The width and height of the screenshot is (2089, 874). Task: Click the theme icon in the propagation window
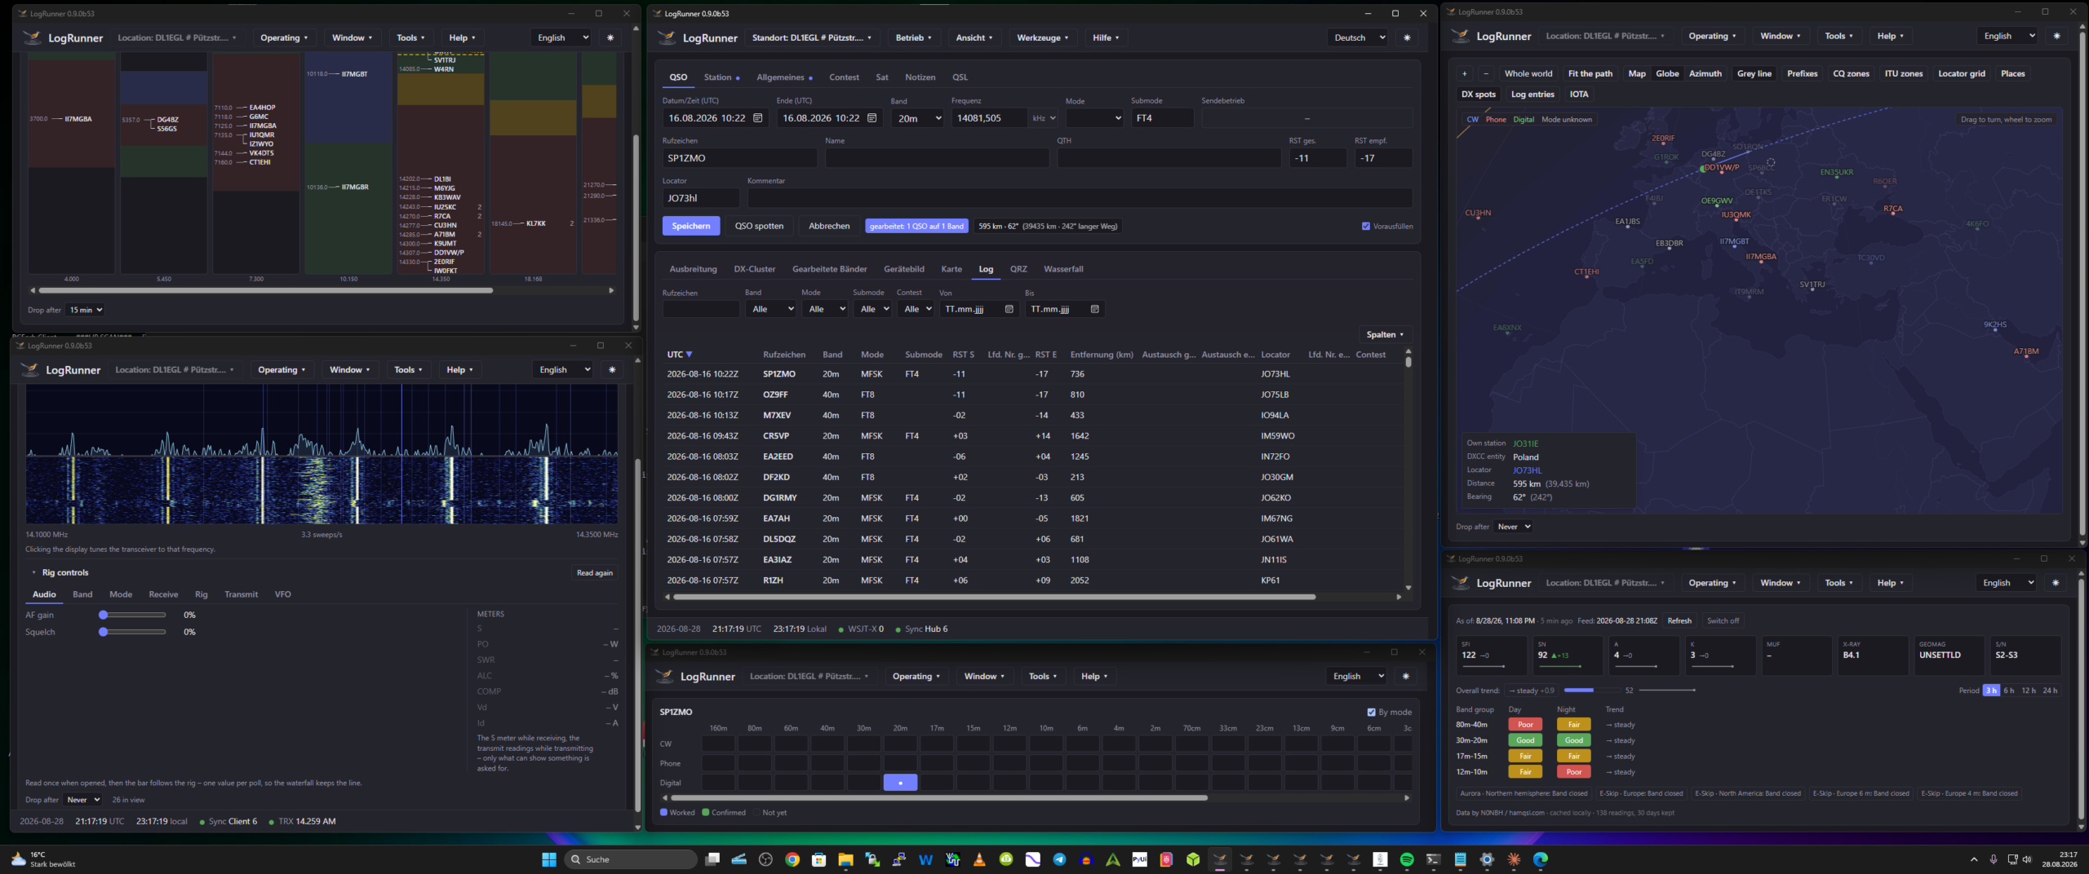click(x=2056, y=583)
